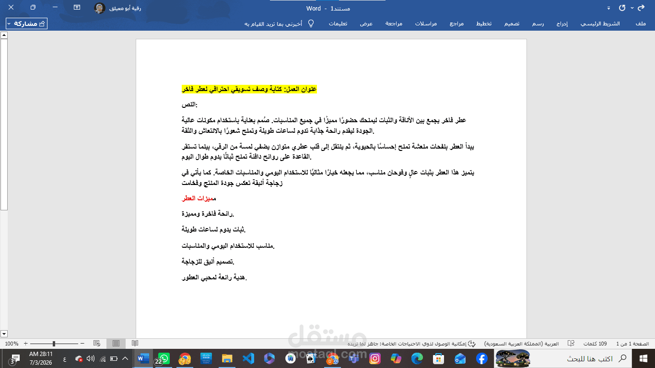Click the zoom in plus button

tap(26, 344)
